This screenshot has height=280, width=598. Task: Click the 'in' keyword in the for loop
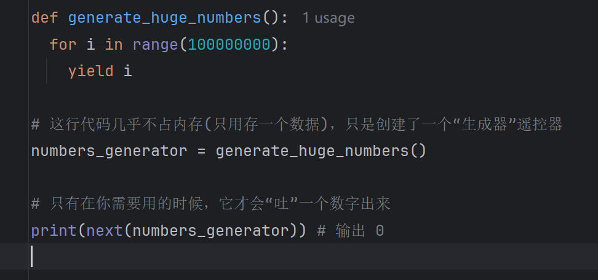click(x=114, y=45)
